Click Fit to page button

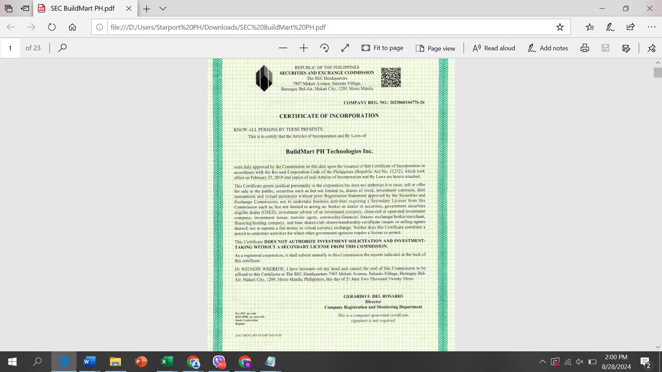(382, 48)
